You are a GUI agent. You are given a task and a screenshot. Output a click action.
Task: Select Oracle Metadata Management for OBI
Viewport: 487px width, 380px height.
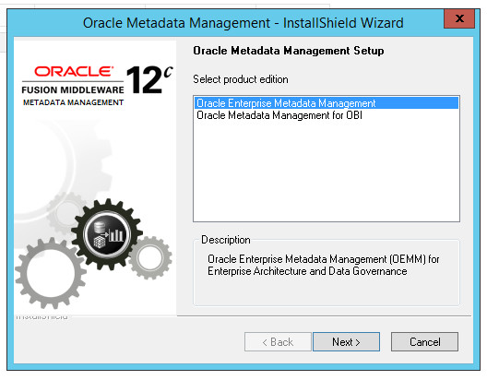[279, 115]
